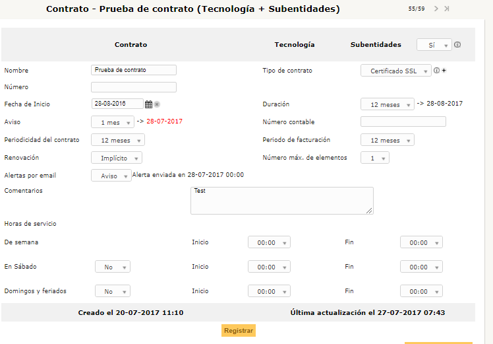Open Renovación Implícito dropdown

point(117,158)
